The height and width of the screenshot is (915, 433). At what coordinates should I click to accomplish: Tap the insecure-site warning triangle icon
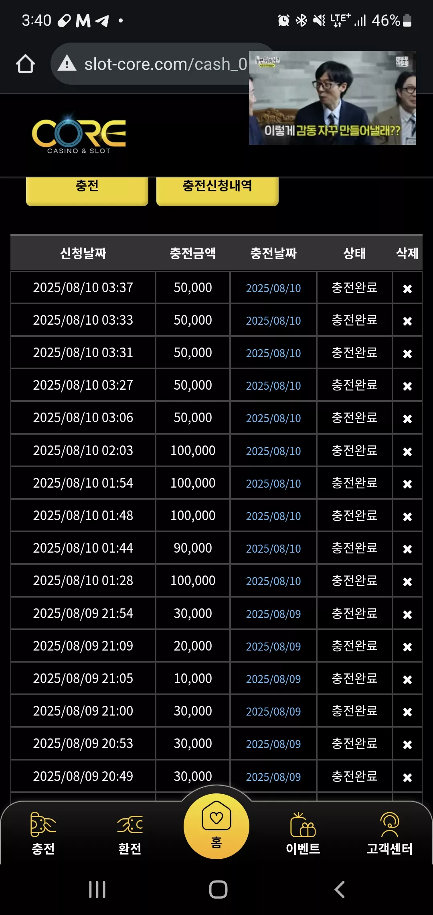pos(67,63)
